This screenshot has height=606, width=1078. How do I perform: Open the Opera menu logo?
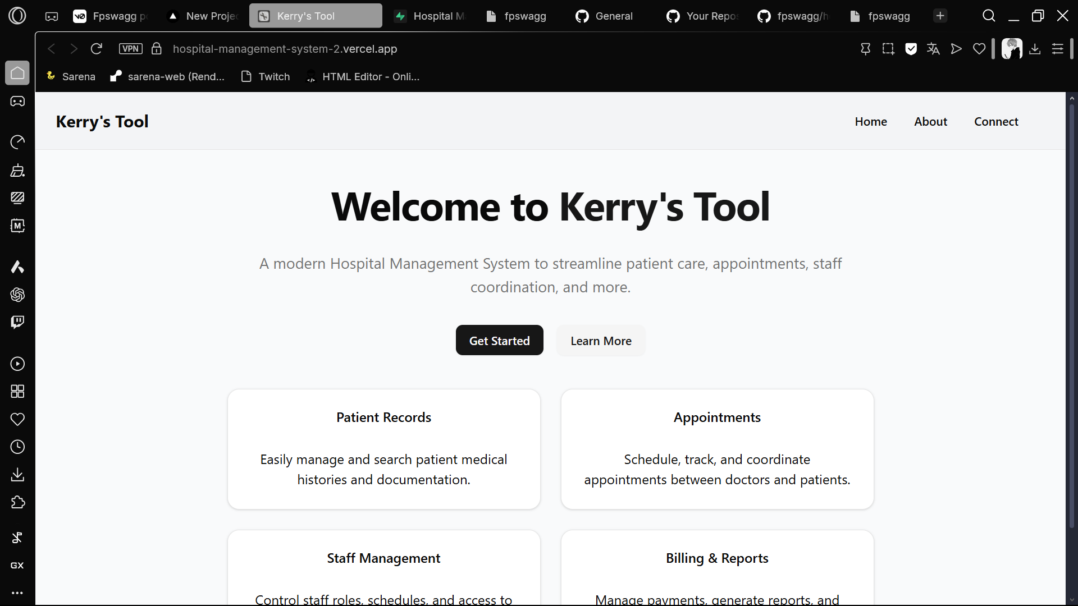[17, 15]
